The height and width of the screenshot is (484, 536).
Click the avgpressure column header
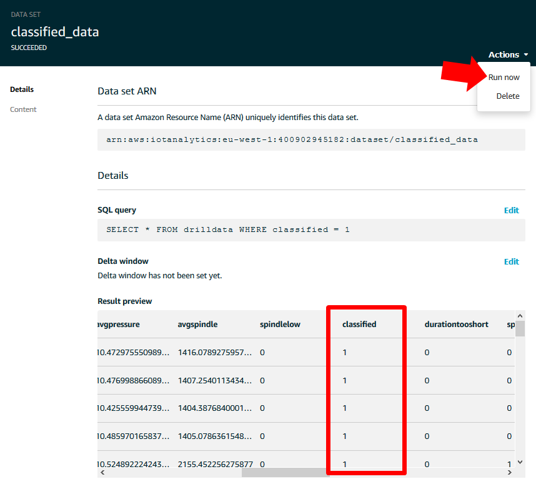pos(119,325)
